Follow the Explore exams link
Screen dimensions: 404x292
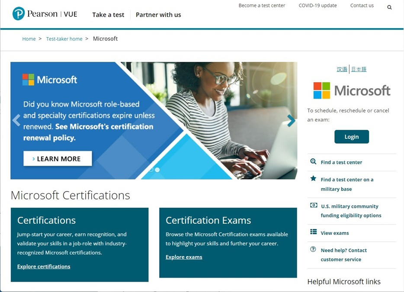(184, 257)
